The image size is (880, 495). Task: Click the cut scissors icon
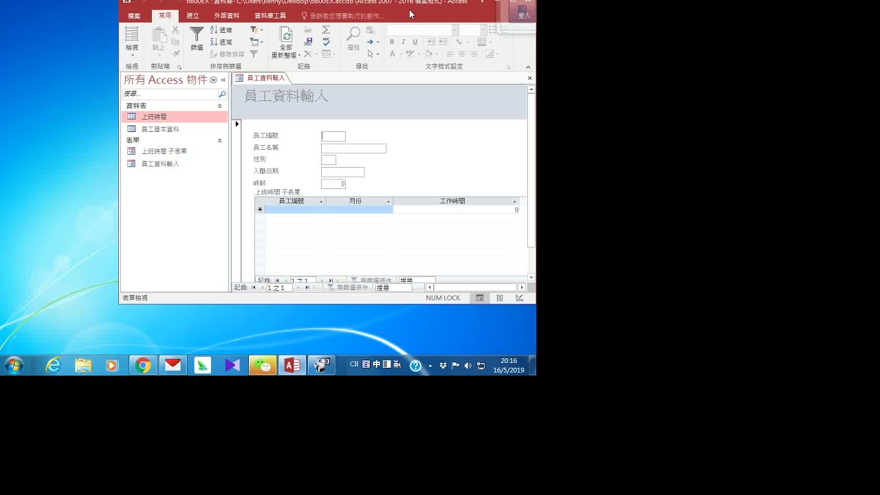pyautogui.click(x=175, y=30)
